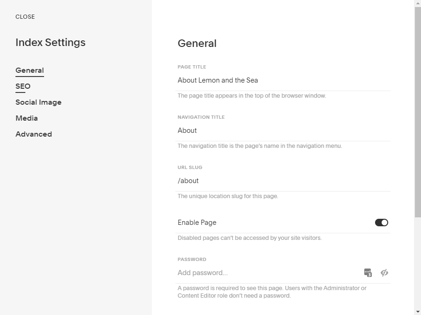This screenshot has width=421, height=315.
Task: Open the SEO settings tab
Action: click(x=23, y=86)
